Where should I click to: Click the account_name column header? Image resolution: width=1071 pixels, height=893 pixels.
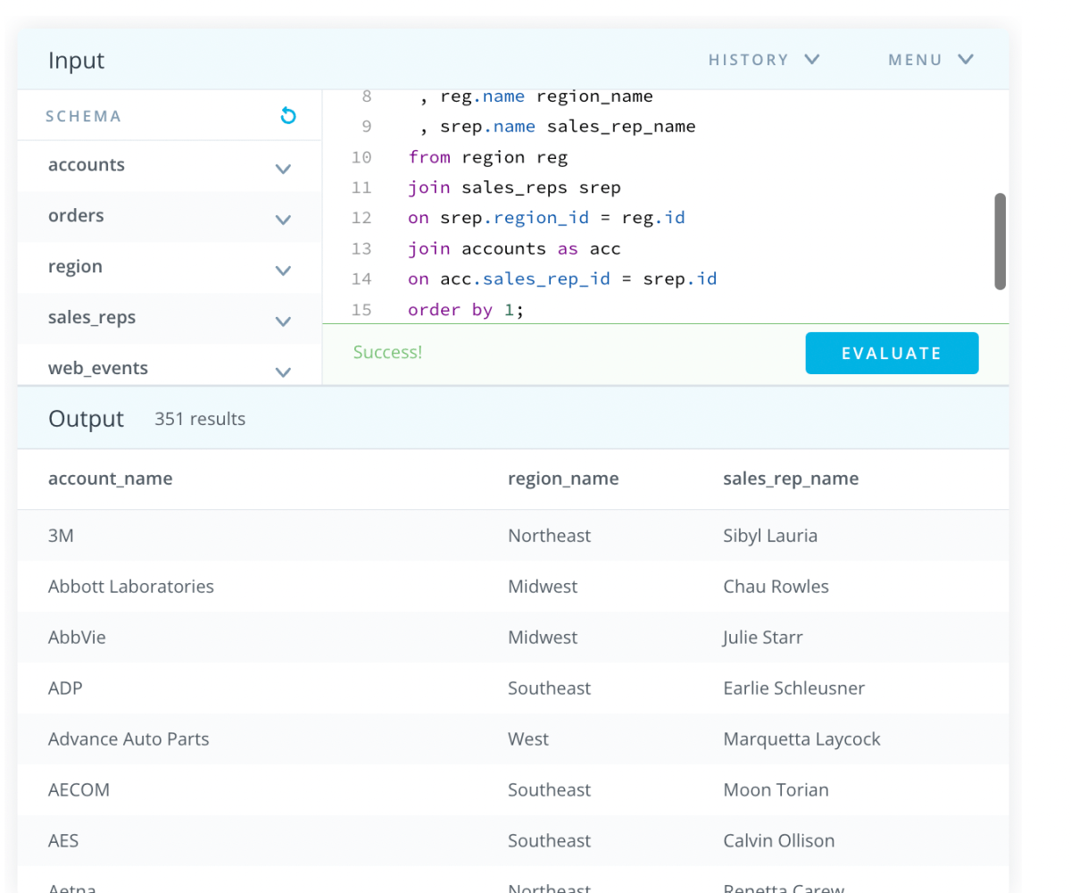click(x=111, y=479)
